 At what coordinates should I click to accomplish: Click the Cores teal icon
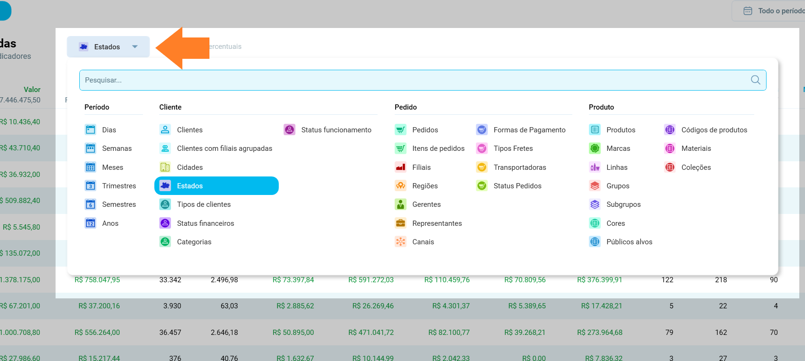[x=595, y=223]
